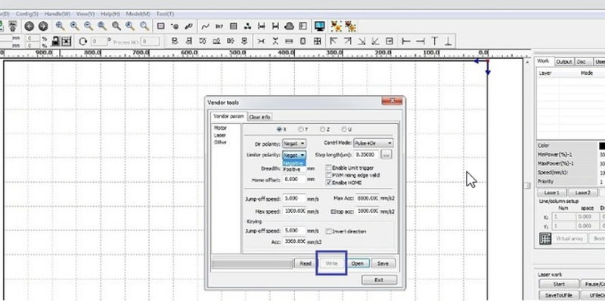Image resolution: width=605 pixels, height=302 pixels.
Task: Toggle the Invert direction checkbox
Action: pos(327,231)
